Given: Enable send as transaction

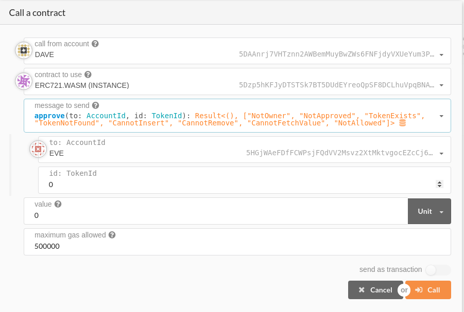Looking at the screenshot, I should coord(437,270).
